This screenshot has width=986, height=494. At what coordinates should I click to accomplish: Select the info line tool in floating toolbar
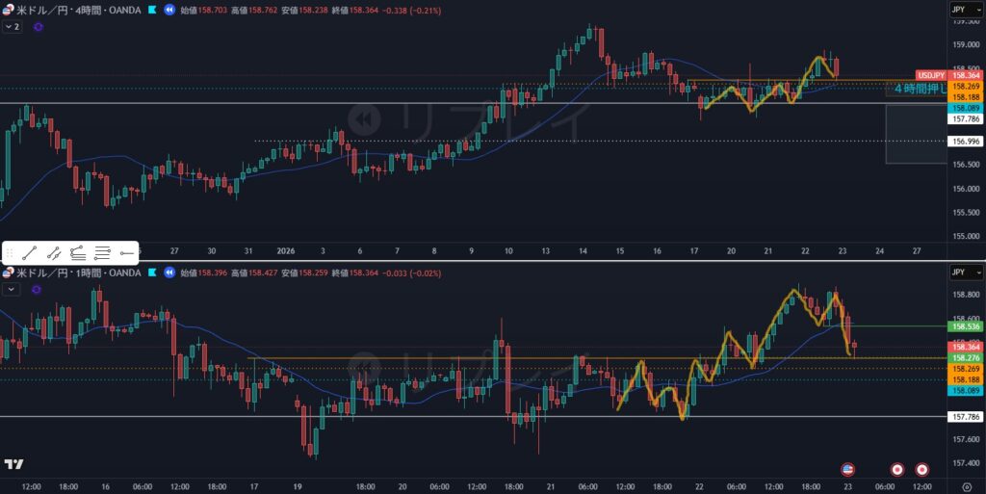[x=54, y=253]
